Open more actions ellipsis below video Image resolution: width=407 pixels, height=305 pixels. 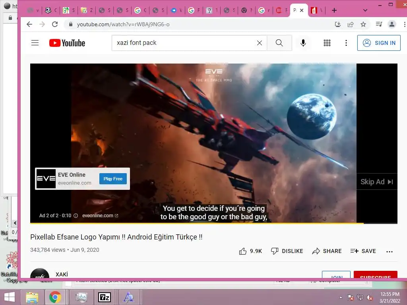390,251
